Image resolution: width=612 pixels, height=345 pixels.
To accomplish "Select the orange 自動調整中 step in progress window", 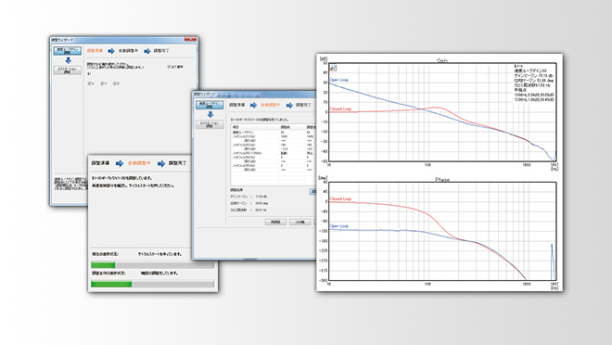I will (x=139, y=163).
